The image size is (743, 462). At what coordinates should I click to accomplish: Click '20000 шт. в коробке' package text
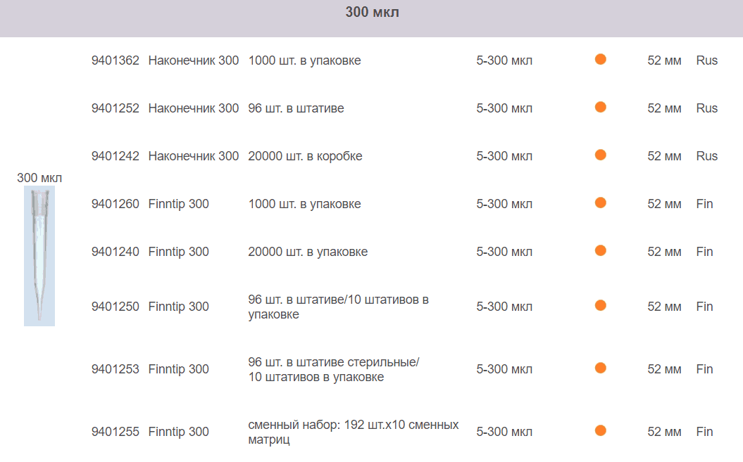[x=305, y=156]
